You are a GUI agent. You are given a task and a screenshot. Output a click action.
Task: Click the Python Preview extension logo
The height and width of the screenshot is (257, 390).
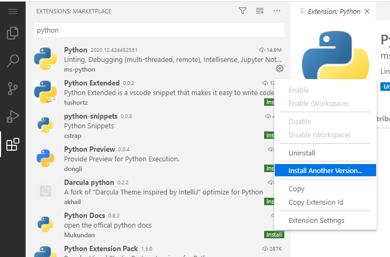pyautogui.click(x=45, y=158)
